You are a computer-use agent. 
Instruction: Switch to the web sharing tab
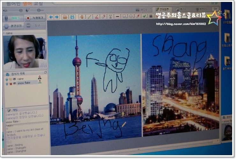click(181, 9)
